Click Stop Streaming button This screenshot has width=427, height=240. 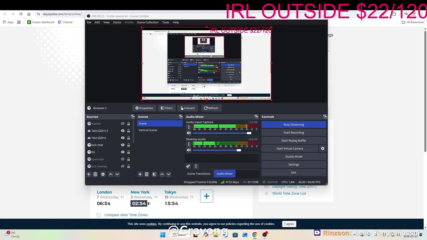pos(294,124)
